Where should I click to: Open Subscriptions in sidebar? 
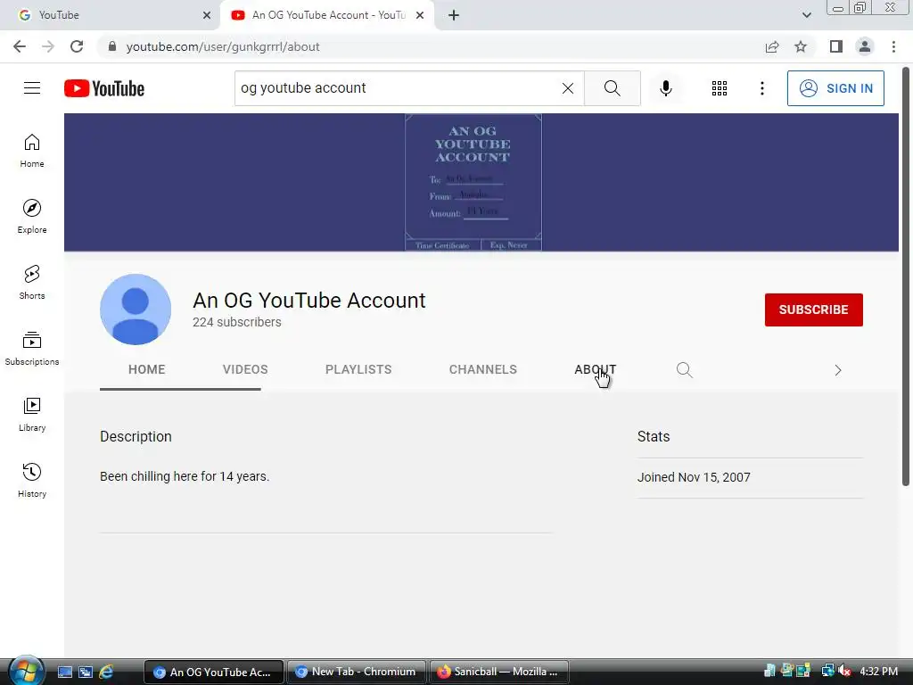[32, 349]
